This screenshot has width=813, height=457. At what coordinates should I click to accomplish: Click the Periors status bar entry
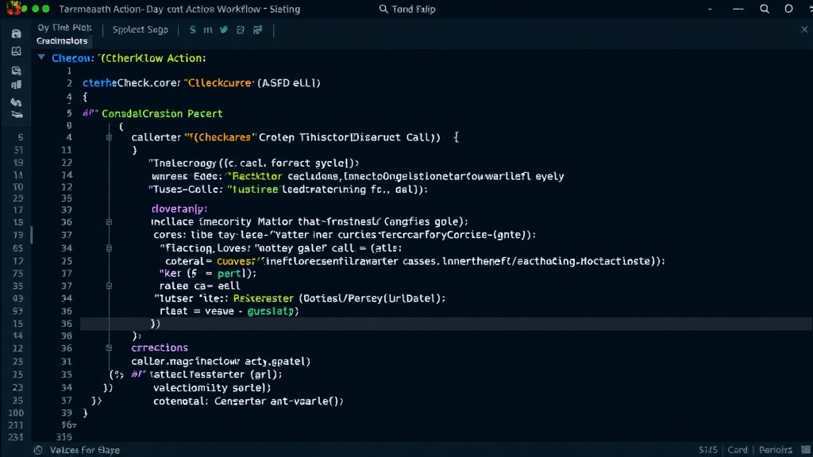point(775,450)
